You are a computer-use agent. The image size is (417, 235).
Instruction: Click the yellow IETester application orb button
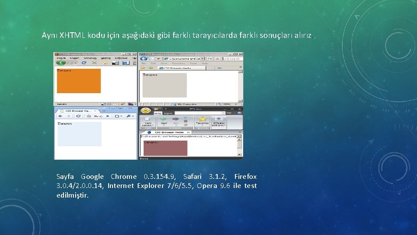[x=146, y=111]
